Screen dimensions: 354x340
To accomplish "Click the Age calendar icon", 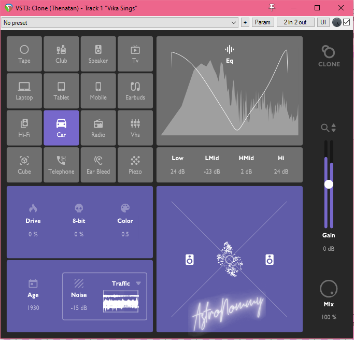I will pos(33,284).
